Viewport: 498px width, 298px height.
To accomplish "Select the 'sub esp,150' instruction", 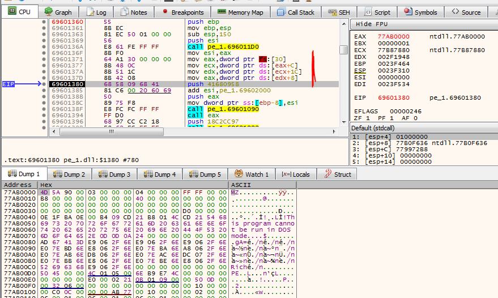I will point(209,35).
